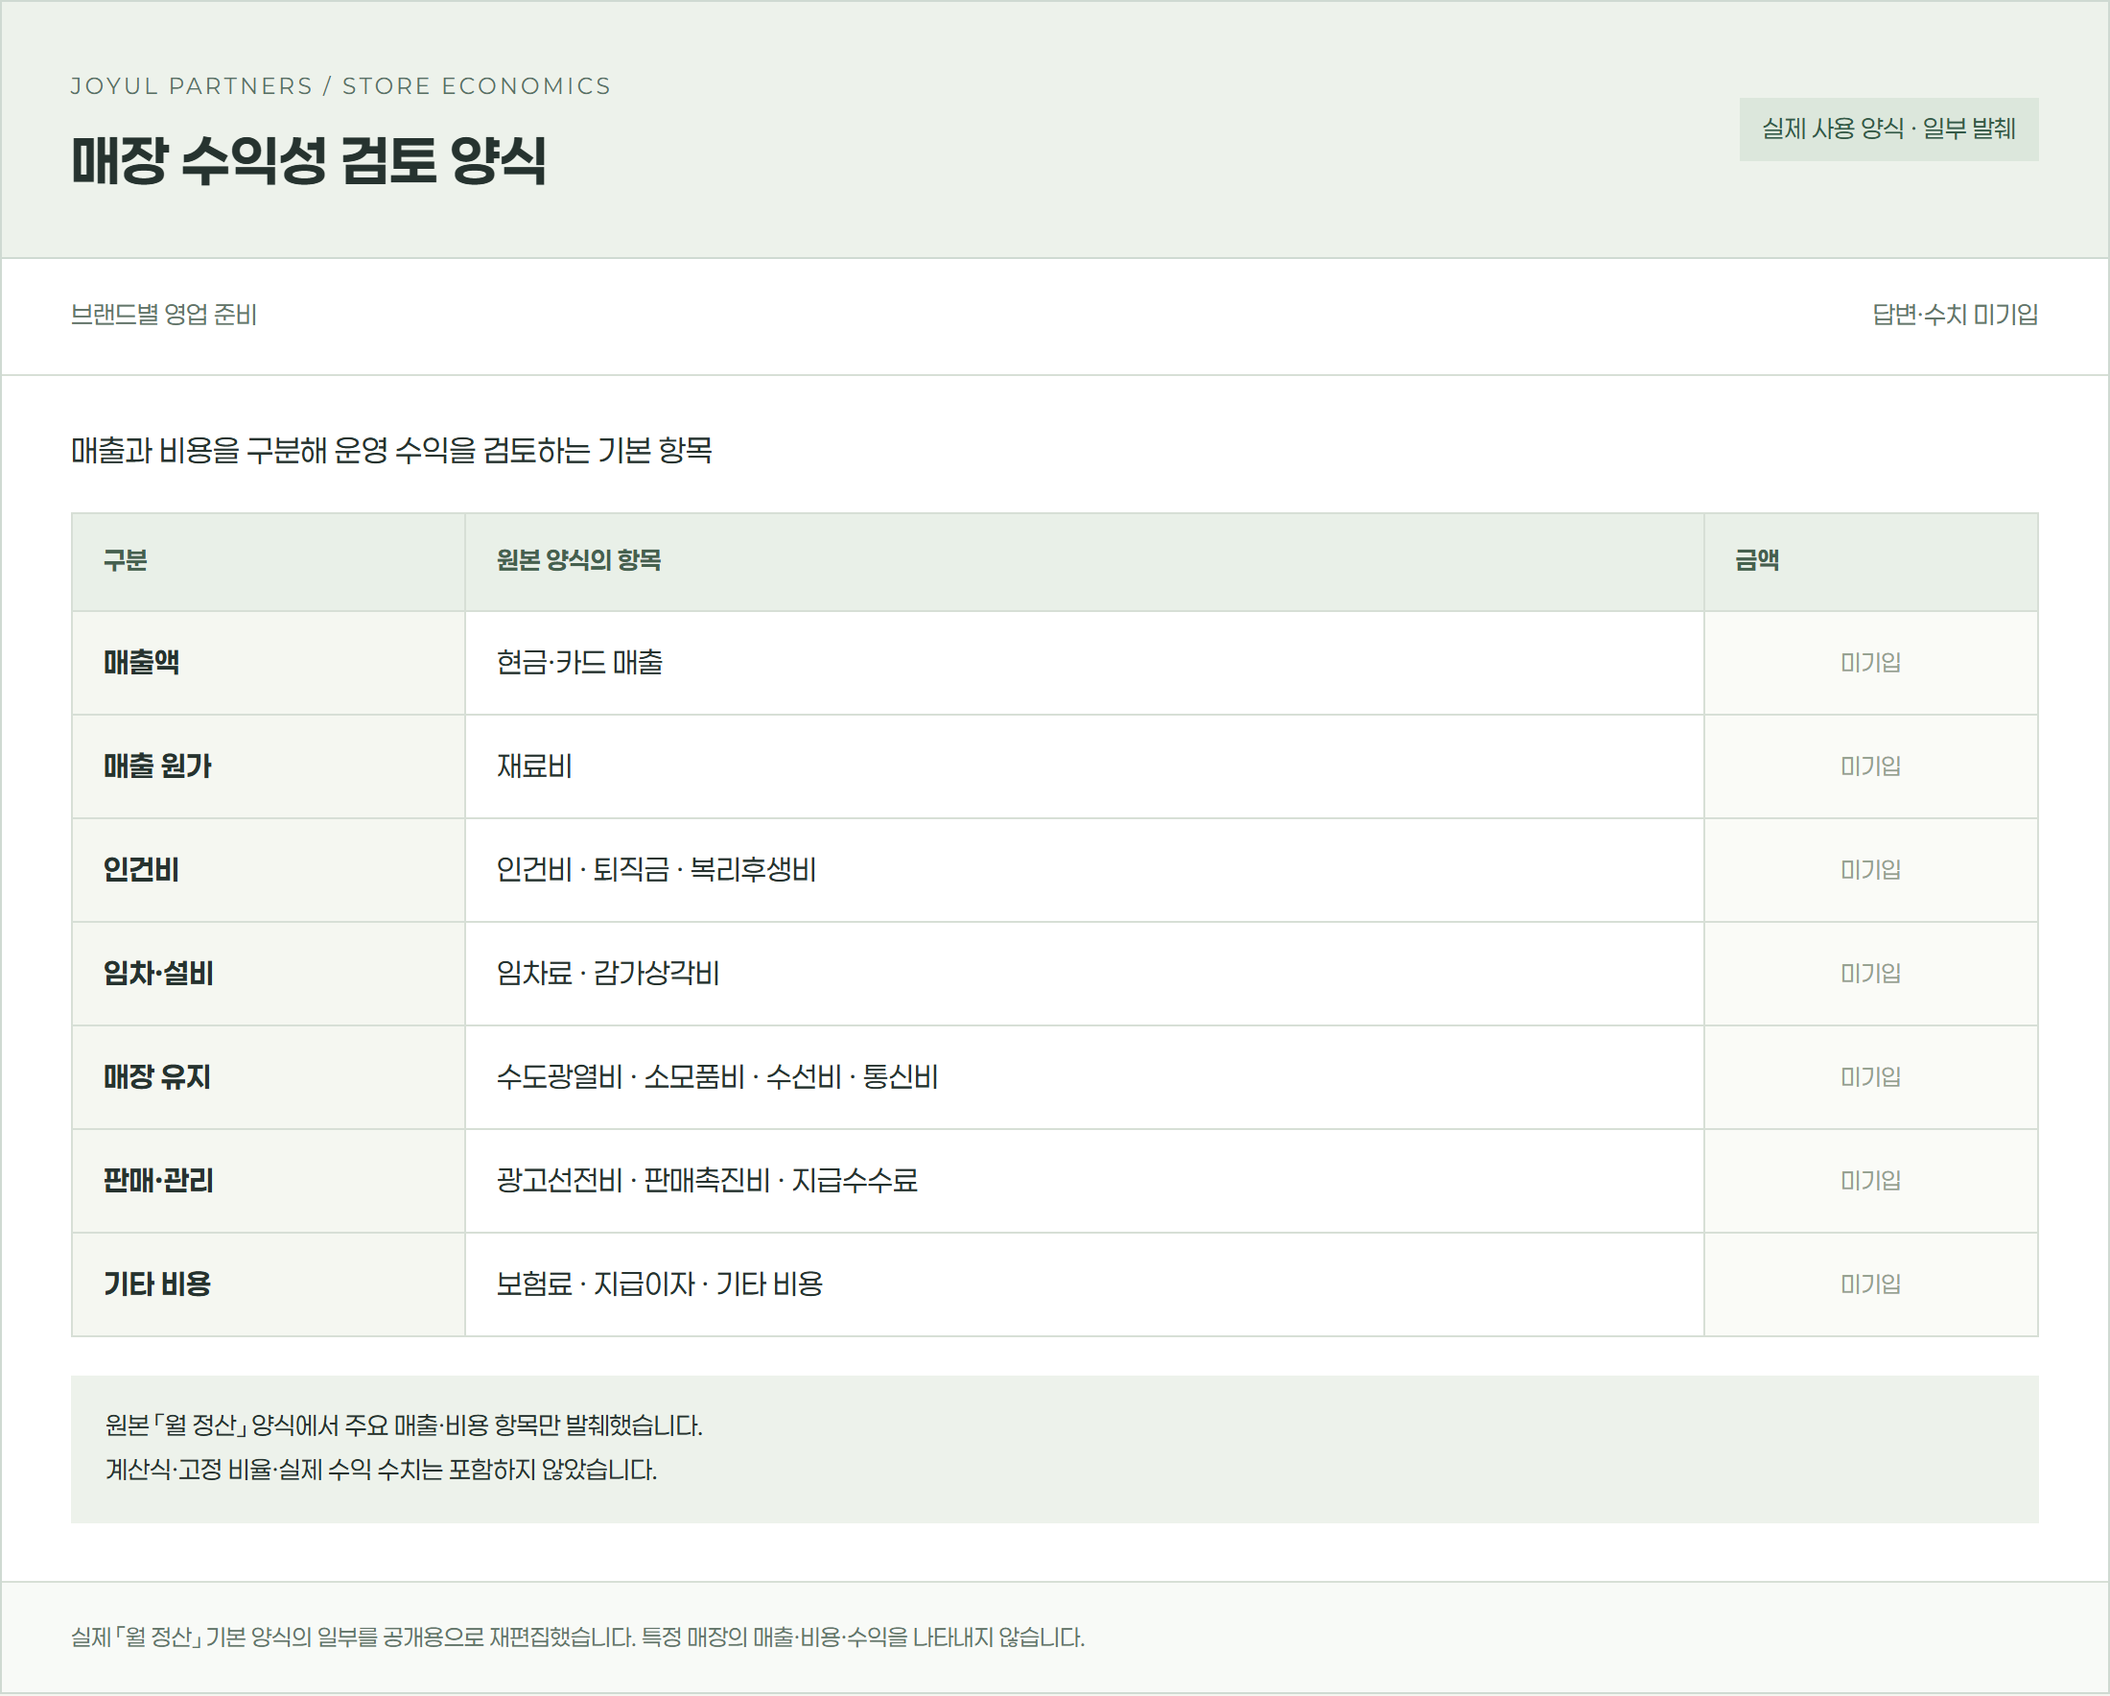The width and height of the screenshot is (2110, 1696).
Task: Click the '답변·수치 미기입' status text
Action: (1955, 316)
